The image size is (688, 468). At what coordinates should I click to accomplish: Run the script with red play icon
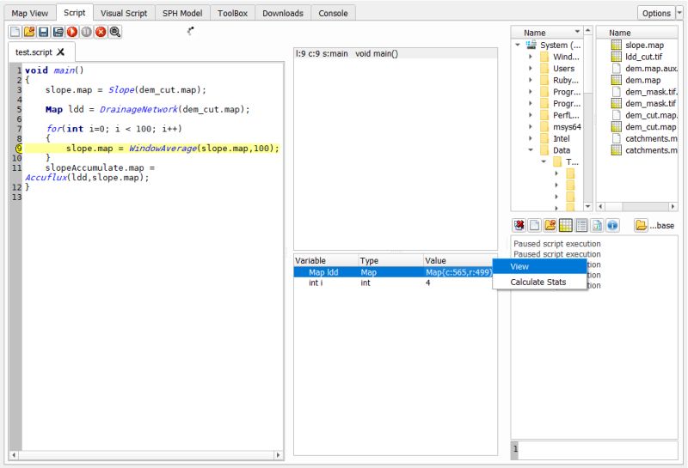[x=72, y=32]
